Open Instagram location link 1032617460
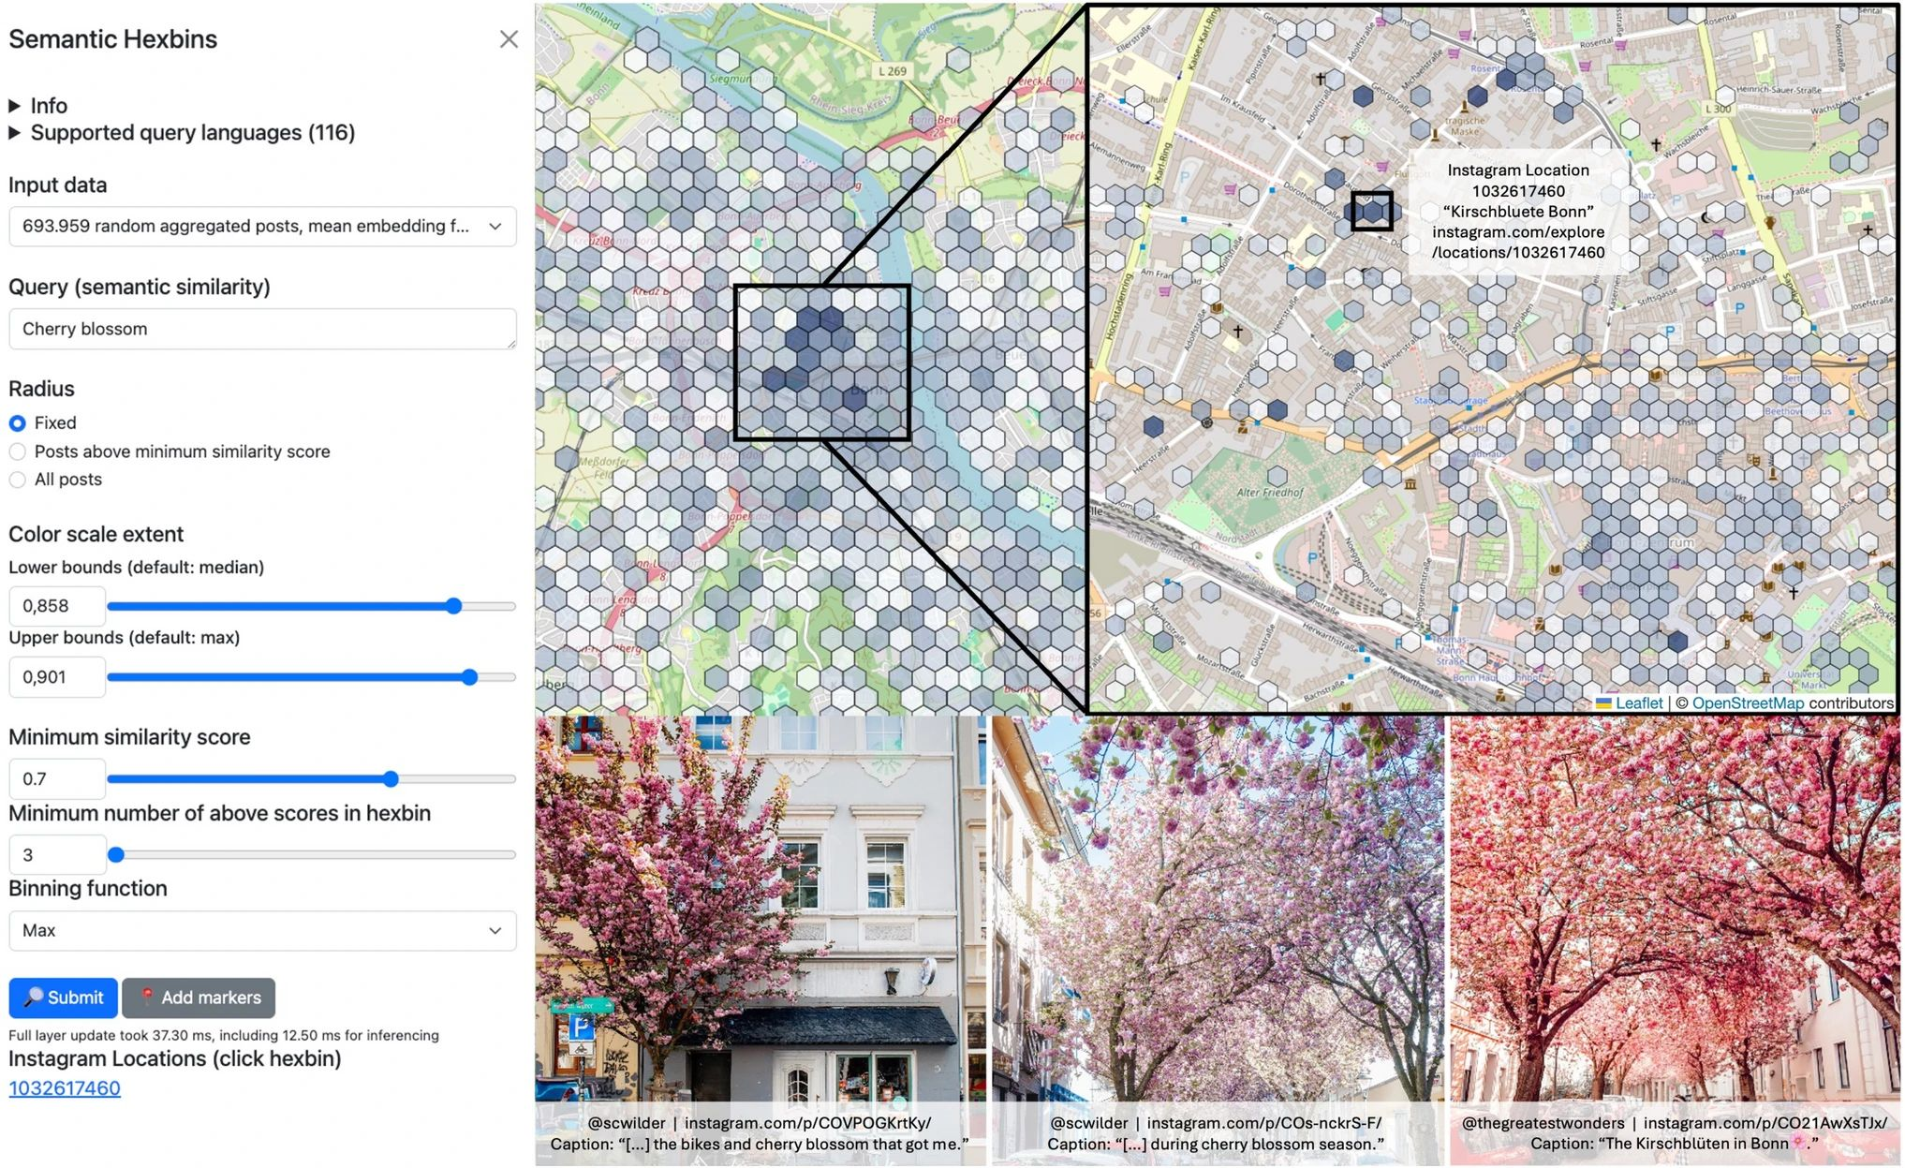Viewport: 1905px width, 1168px height. 65,1088
